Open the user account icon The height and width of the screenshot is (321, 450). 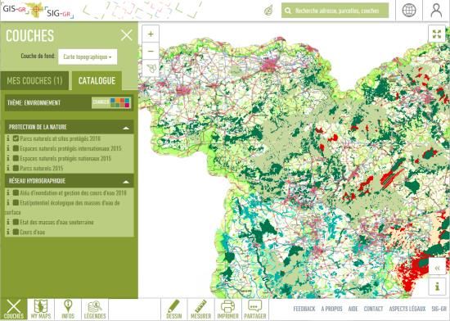coord(436,11)
